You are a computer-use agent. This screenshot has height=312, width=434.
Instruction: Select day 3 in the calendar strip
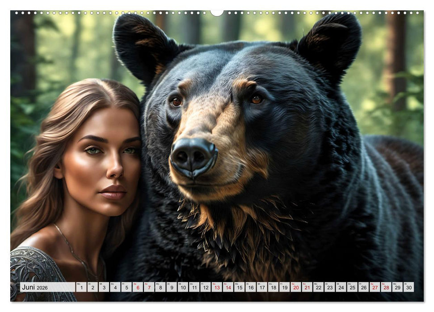(104, 287)
